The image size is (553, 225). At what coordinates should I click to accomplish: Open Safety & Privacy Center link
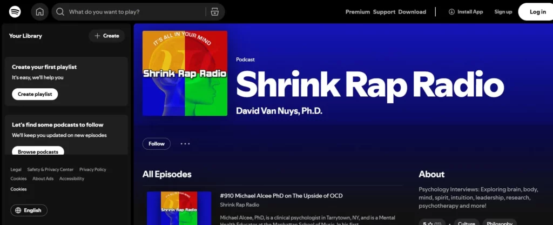click(x=50, y=169)
